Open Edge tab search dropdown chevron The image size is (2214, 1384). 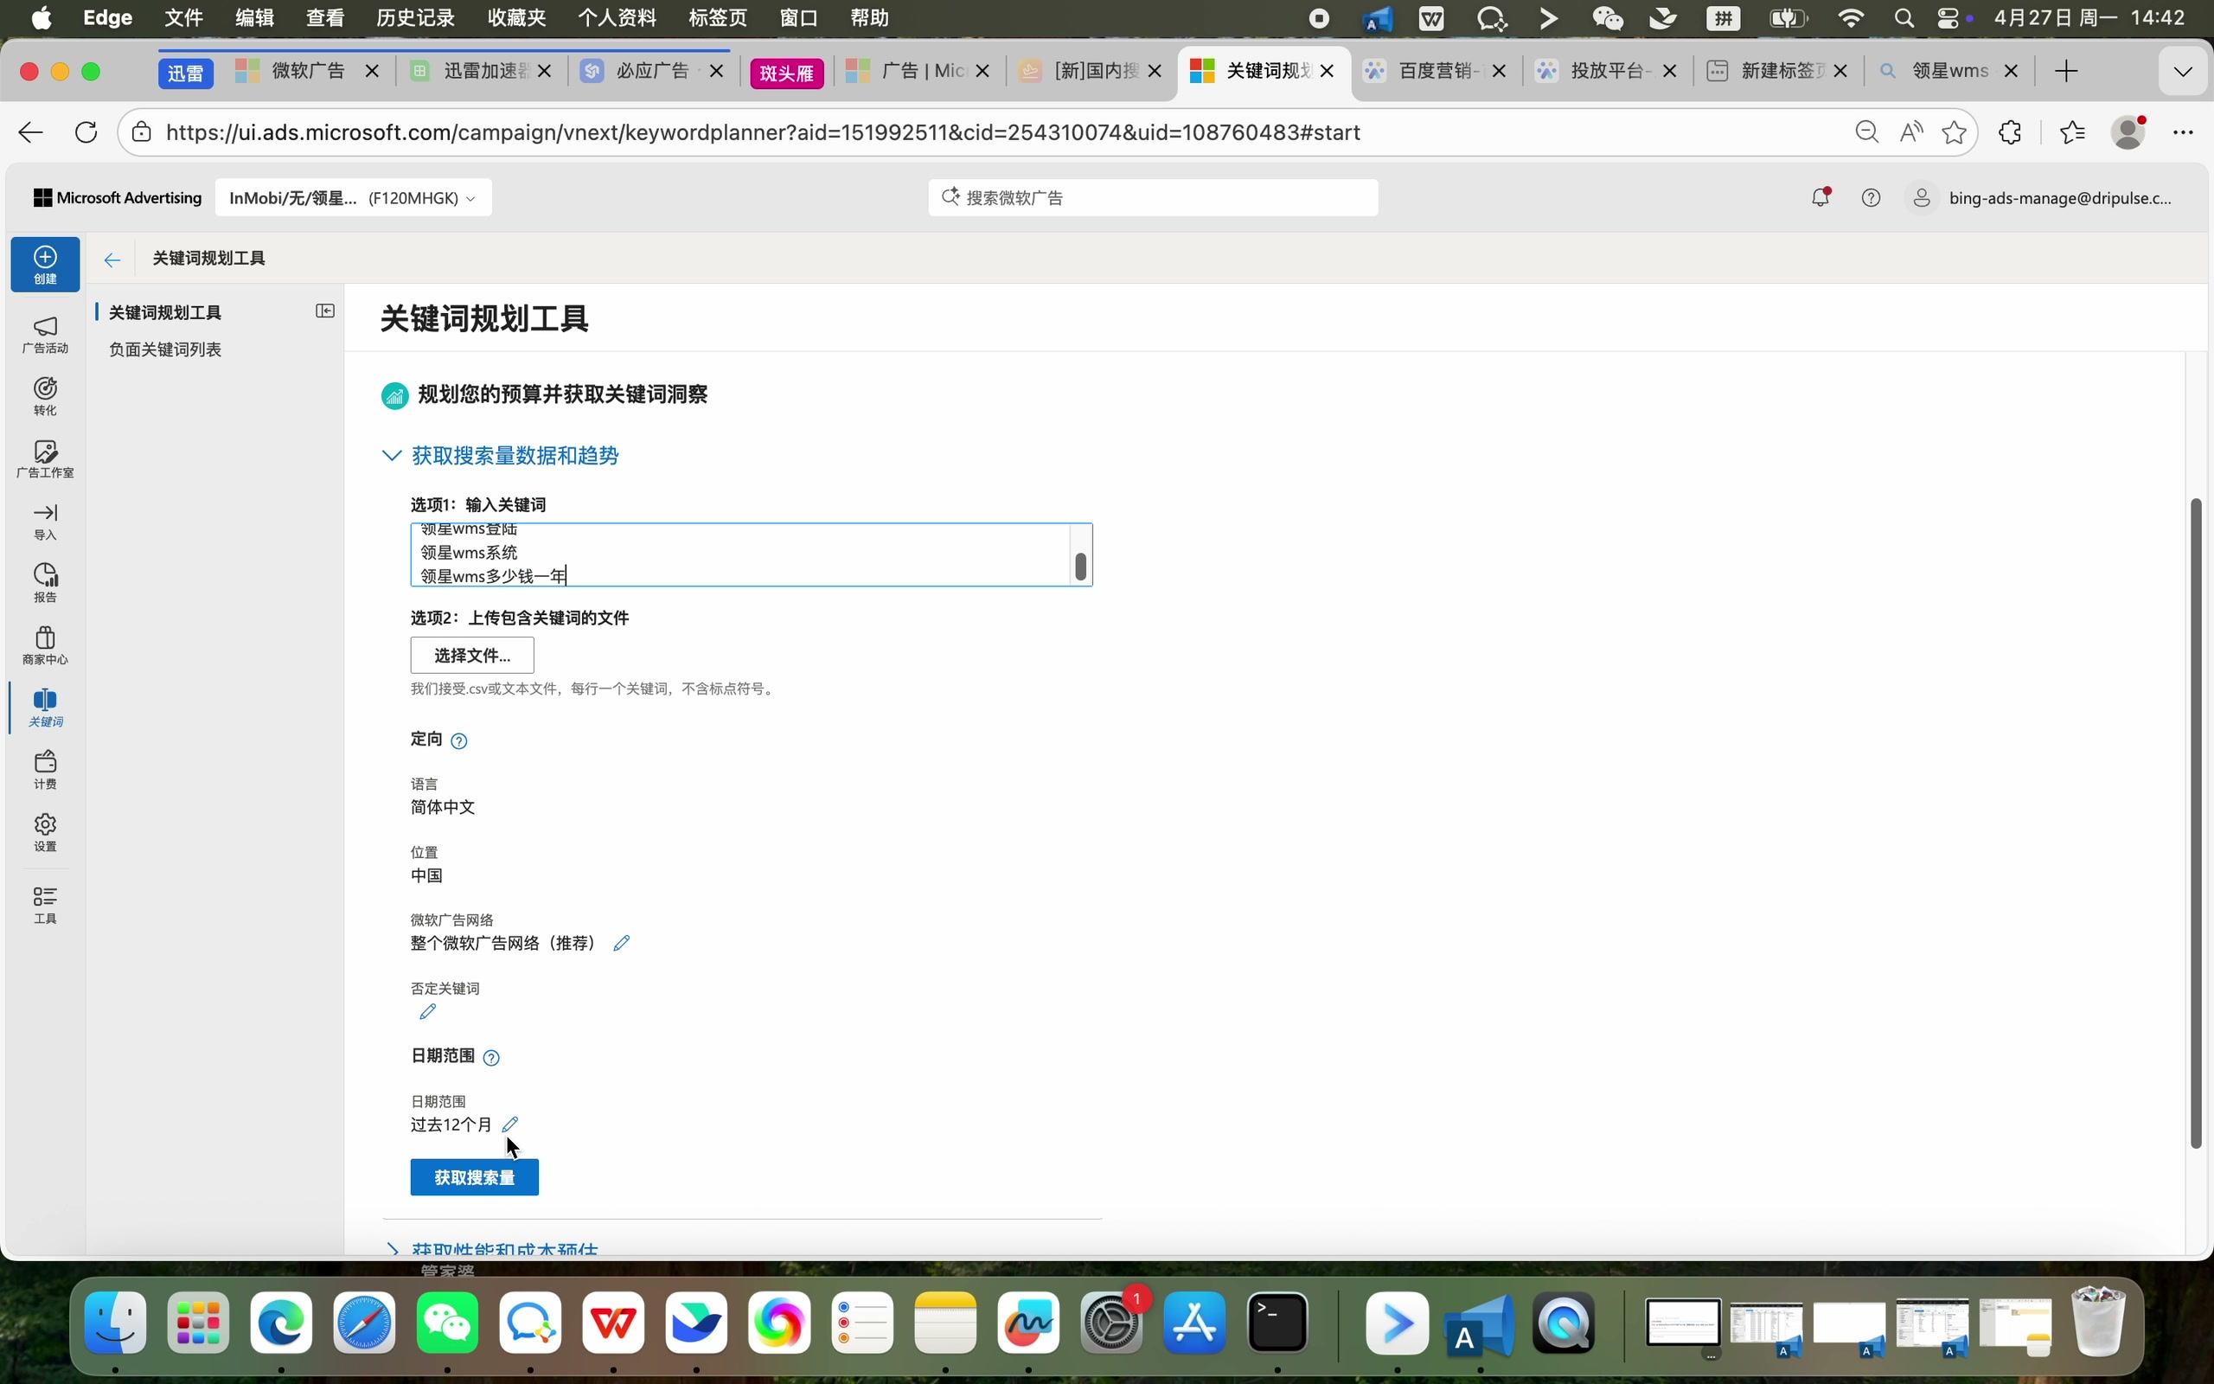tap(2183, 72)
